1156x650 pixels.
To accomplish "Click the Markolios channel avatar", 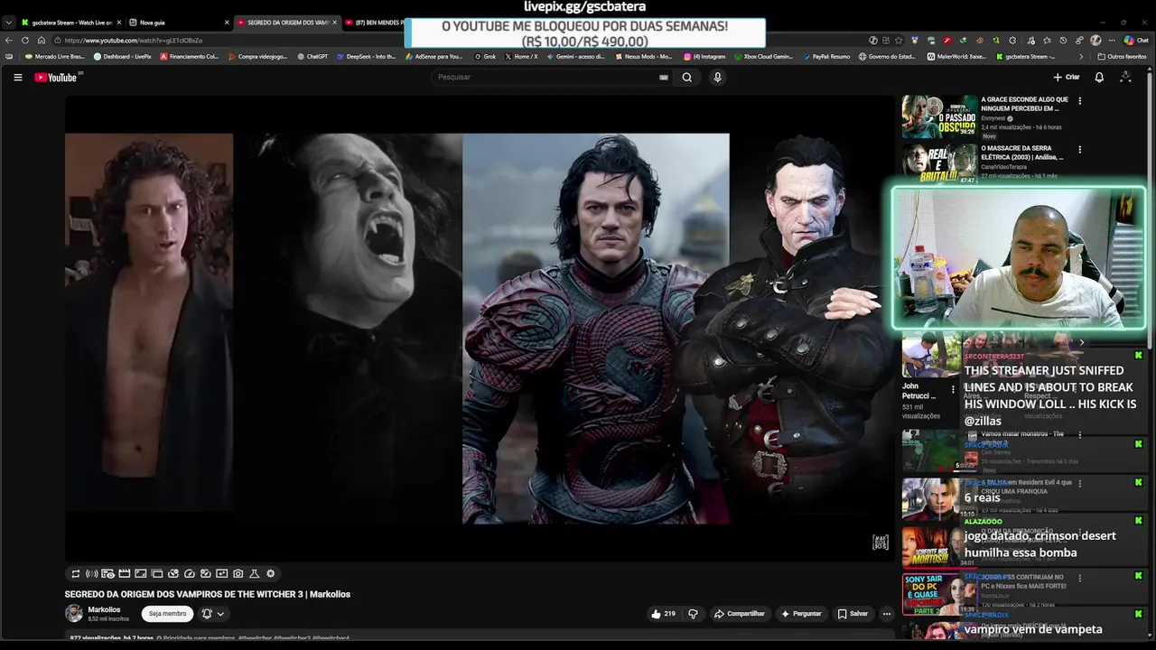I will click(74, 614).
